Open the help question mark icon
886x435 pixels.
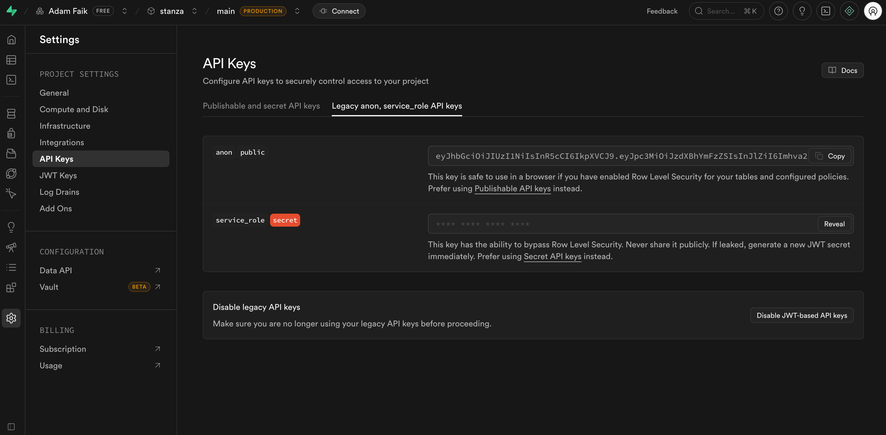coord(778,11)
